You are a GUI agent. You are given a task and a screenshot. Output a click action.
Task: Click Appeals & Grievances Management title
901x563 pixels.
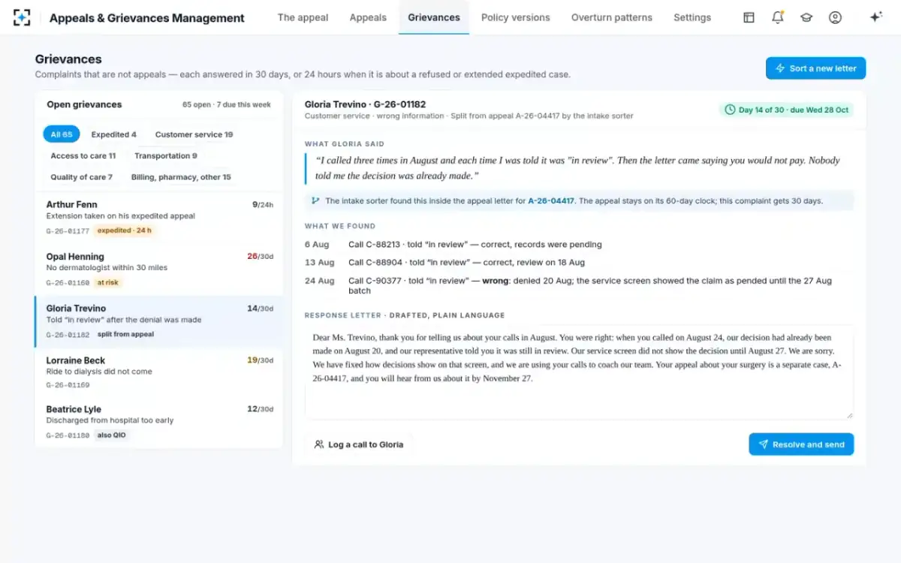147,18
